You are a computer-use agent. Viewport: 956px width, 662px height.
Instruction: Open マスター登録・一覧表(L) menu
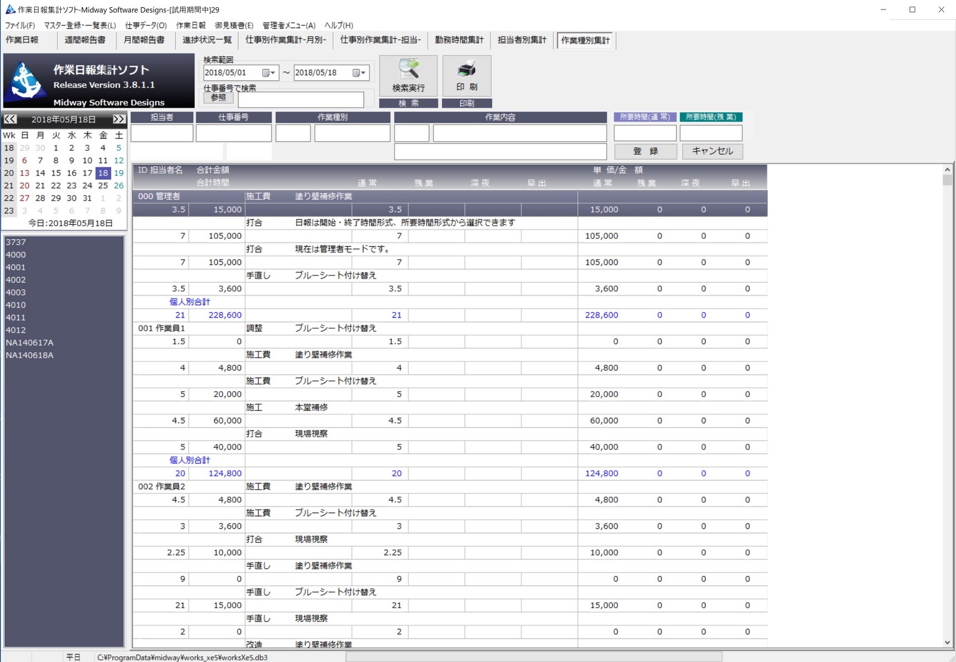tap(80, 25)
